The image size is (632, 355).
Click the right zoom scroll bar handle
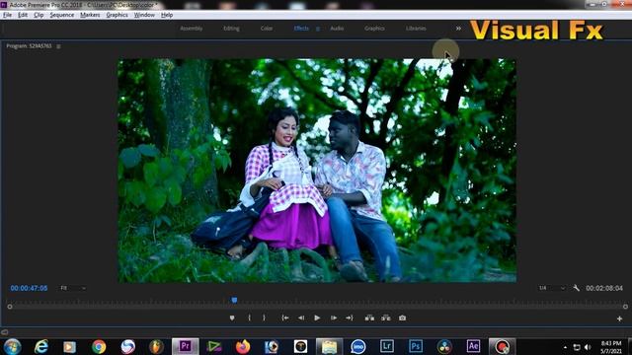point(625,307)
